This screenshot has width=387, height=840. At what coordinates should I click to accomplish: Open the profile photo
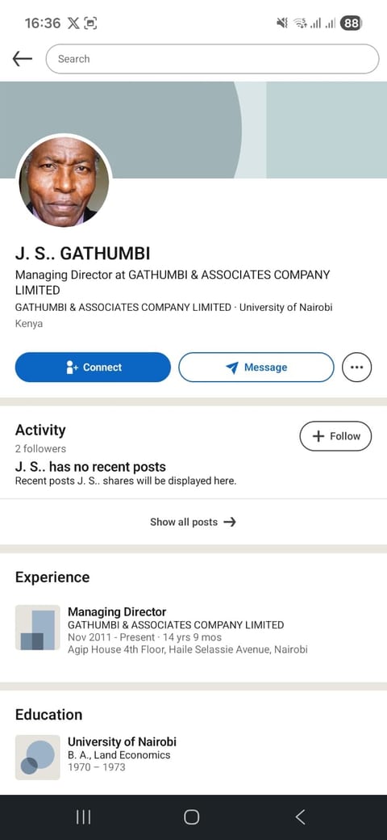coord(64,181)
